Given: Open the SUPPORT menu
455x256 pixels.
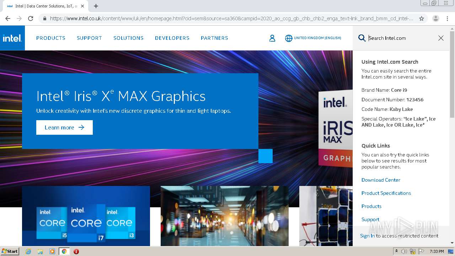Looking at the screenshot, I should pos(89,38).
